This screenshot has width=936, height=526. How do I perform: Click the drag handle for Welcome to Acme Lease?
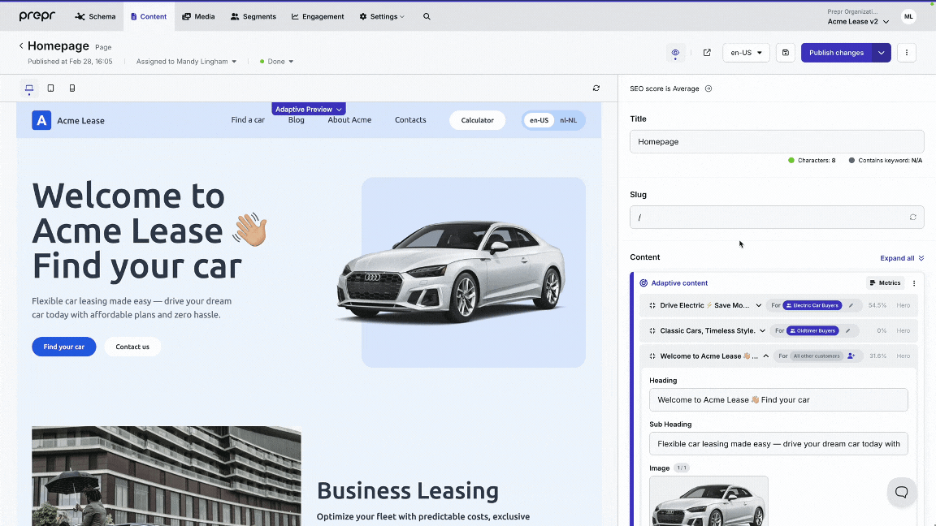point(652,356)
